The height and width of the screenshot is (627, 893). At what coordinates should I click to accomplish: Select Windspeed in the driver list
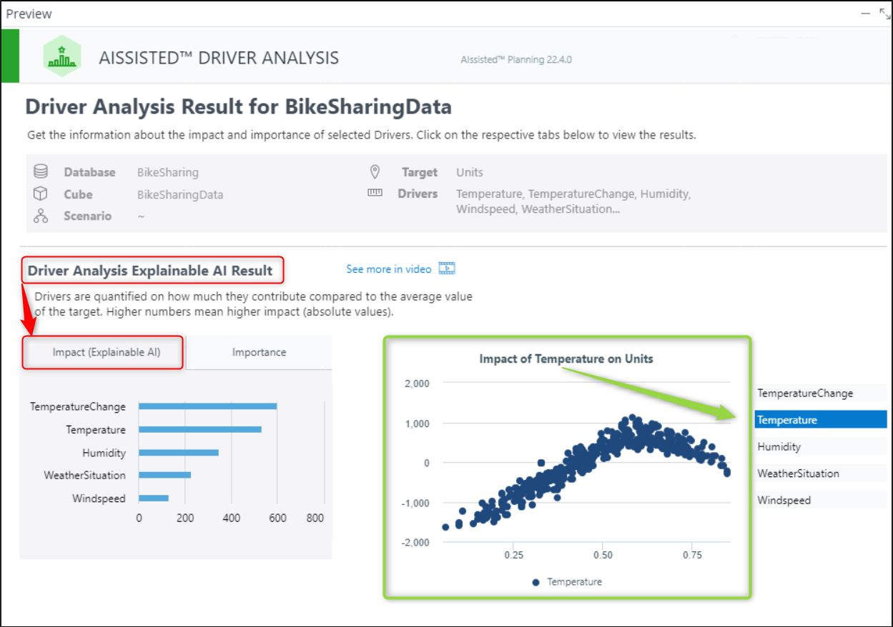[x=819, y=500]
